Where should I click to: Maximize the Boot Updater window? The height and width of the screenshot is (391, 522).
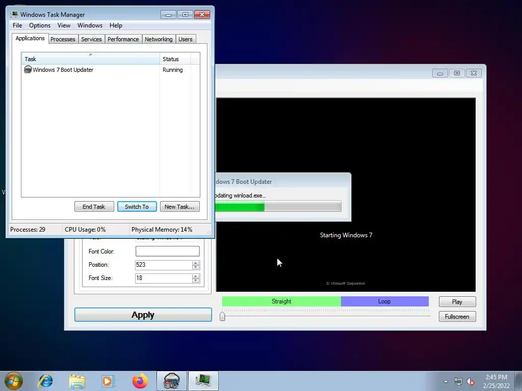tap(457, 73)
